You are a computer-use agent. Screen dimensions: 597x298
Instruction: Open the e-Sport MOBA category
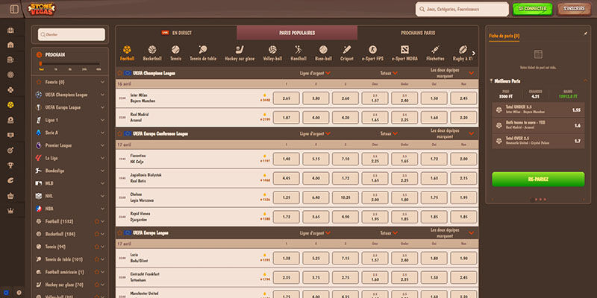tap(404, 53)
